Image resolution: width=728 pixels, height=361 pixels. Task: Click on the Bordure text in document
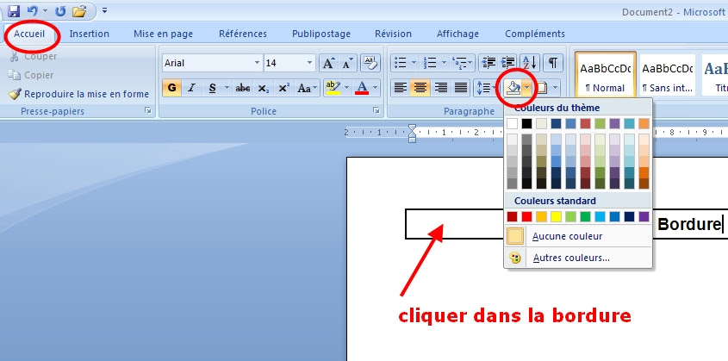689,224
